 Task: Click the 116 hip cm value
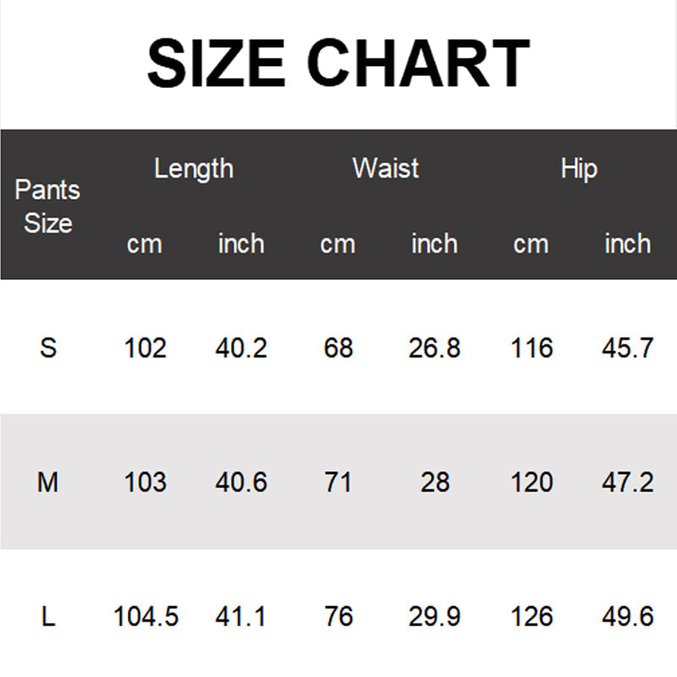(x=531, y=348)
